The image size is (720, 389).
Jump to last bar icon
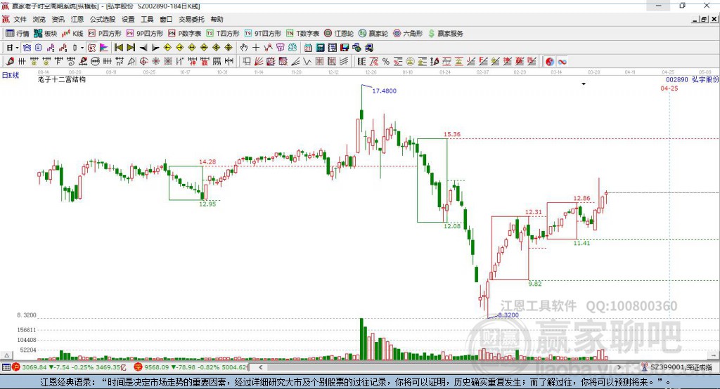(131, 48)
